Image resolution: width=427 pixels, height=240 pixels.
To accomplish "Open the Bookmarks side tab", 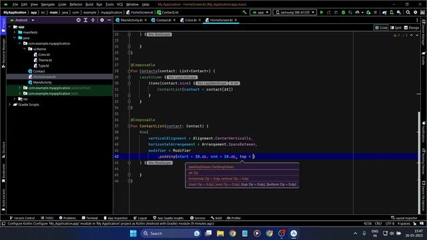I will tap(3, 173).
